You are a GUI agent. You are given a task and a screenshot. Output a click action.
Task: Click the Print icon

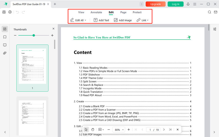click(x=10, y=12)
